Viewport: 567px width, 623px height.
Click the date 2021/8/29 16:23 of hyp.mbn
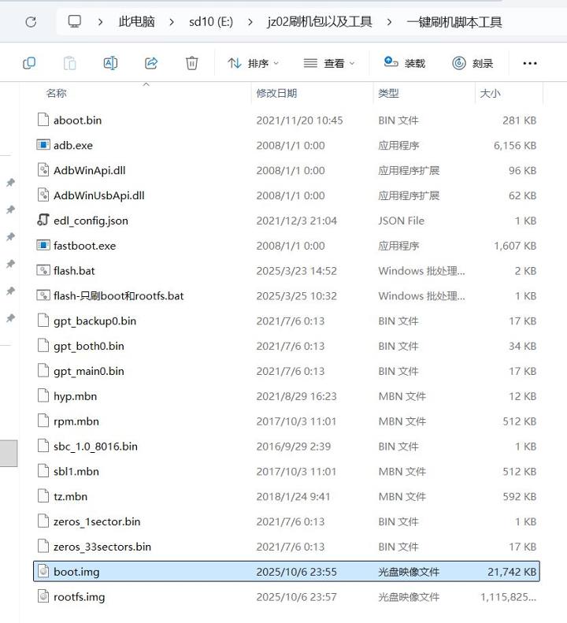point(296,396)
